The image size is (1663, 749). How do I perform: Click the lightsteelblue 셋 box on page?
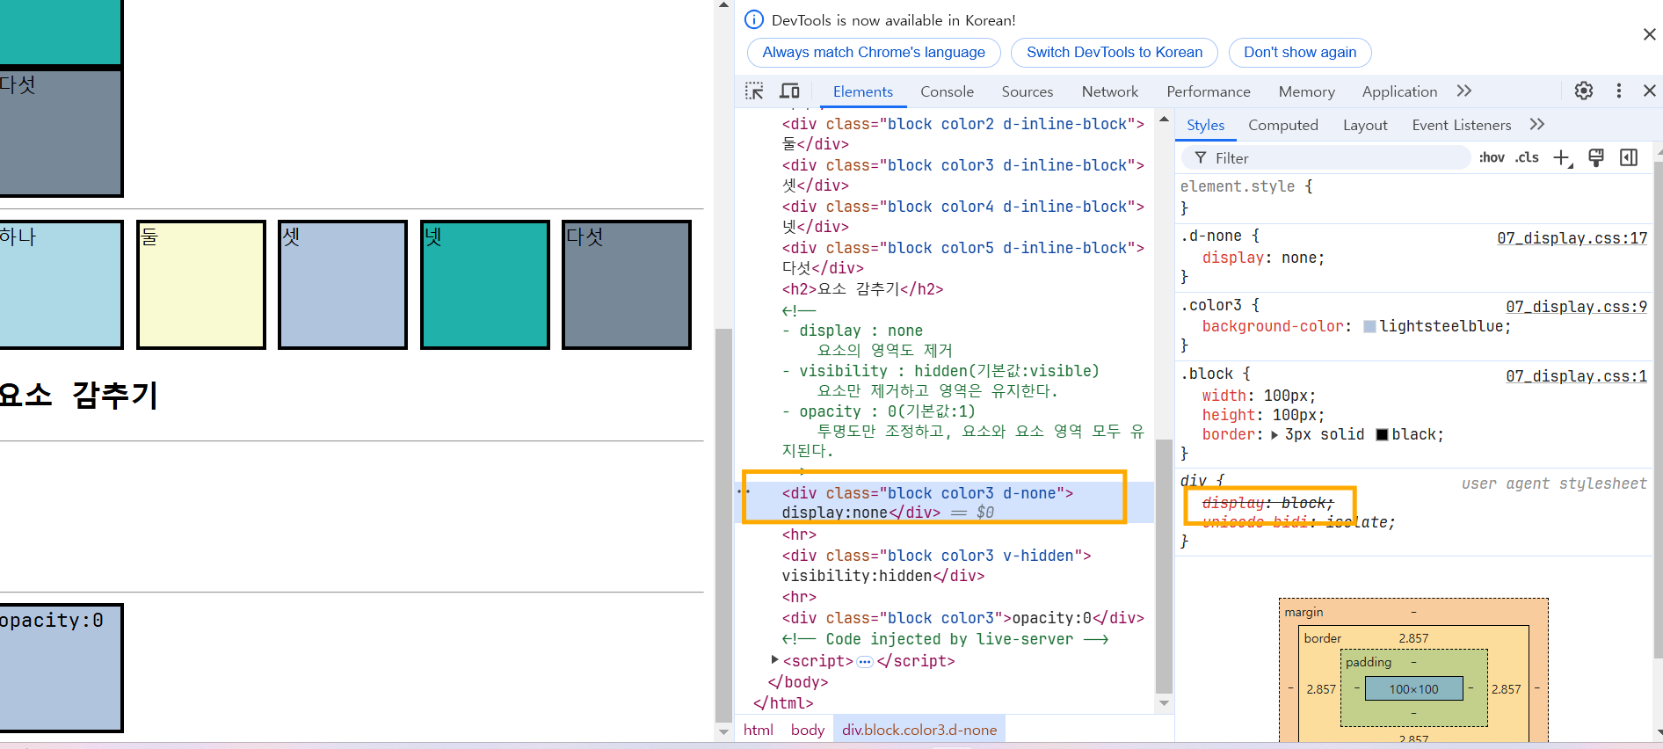click(343, 285)
